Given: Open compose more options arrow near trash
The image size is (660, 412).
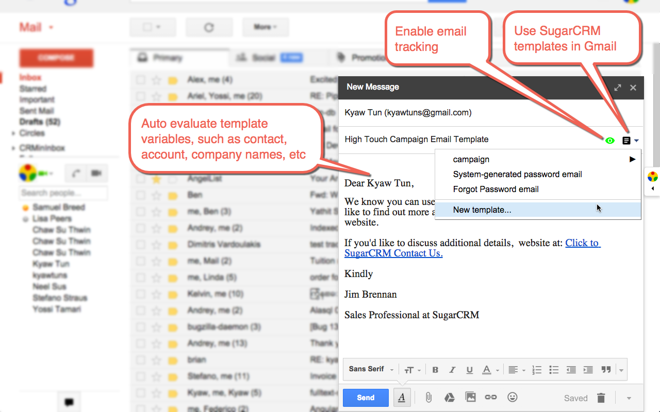Looking at the screenshot, I should 629,398.
